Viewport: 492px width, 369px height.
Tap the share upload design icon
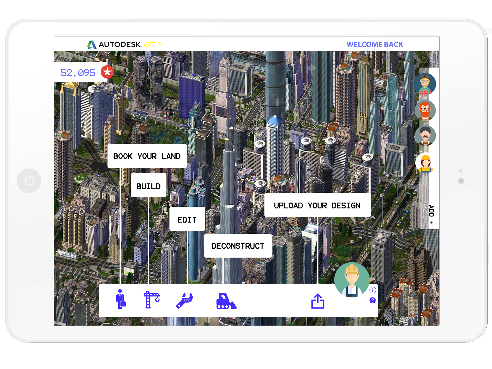coord(318,301)
